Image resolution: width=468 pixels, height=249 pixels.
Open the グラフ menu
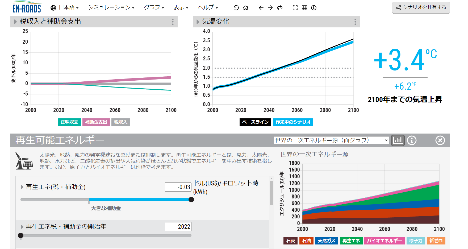[x=154, y=8]
